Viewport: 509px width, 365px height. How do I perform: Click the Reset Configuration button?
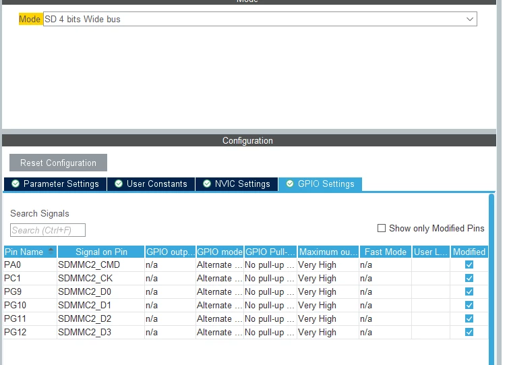click(x=58, y=163)
